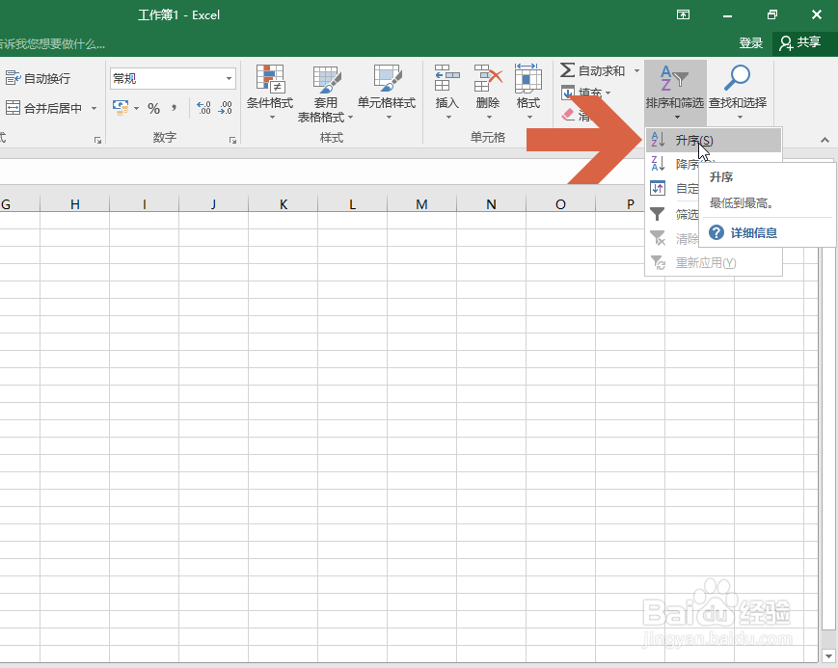Click the Delete cells (删除) icon
This screenshot has height=668, width=838.
point(489,78)
